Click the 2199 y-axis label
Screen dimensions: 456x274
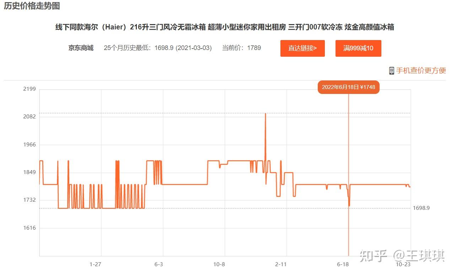(x=29, y=89)
